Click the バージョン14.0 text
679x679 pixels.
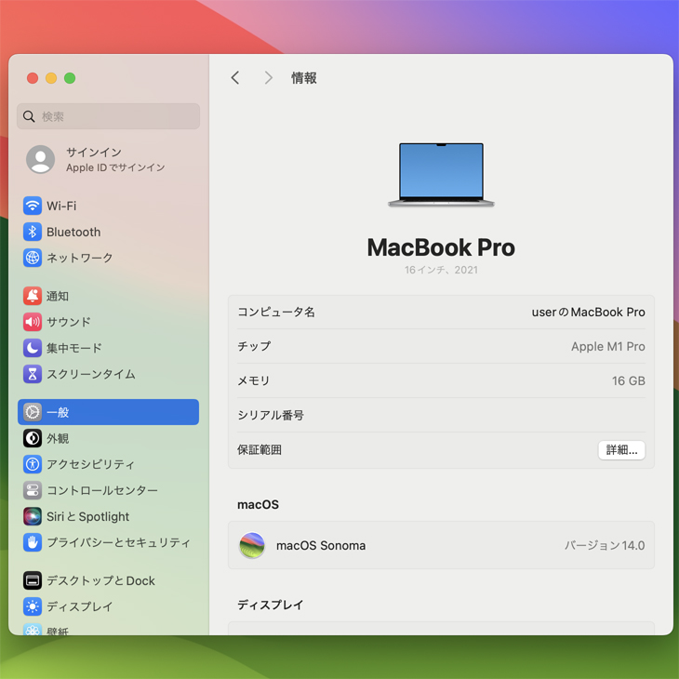[x=605, y=545]
